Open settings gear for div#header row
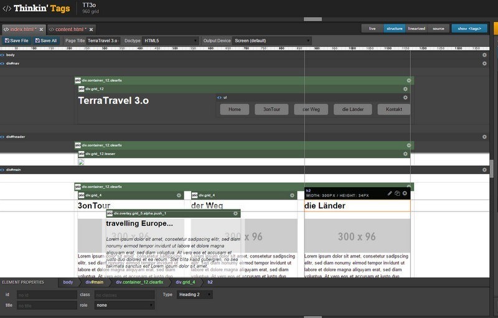Viewport: 498px width, 318px height. 484,137
